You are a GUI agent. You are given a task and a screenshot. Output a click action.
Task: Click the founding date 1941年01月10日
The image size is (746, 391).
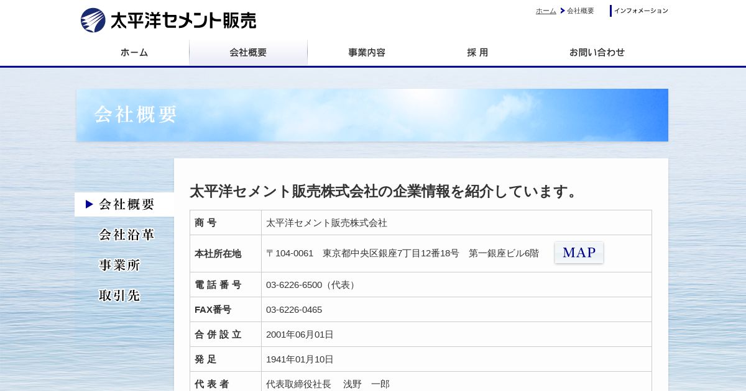(x=300, y=359)
